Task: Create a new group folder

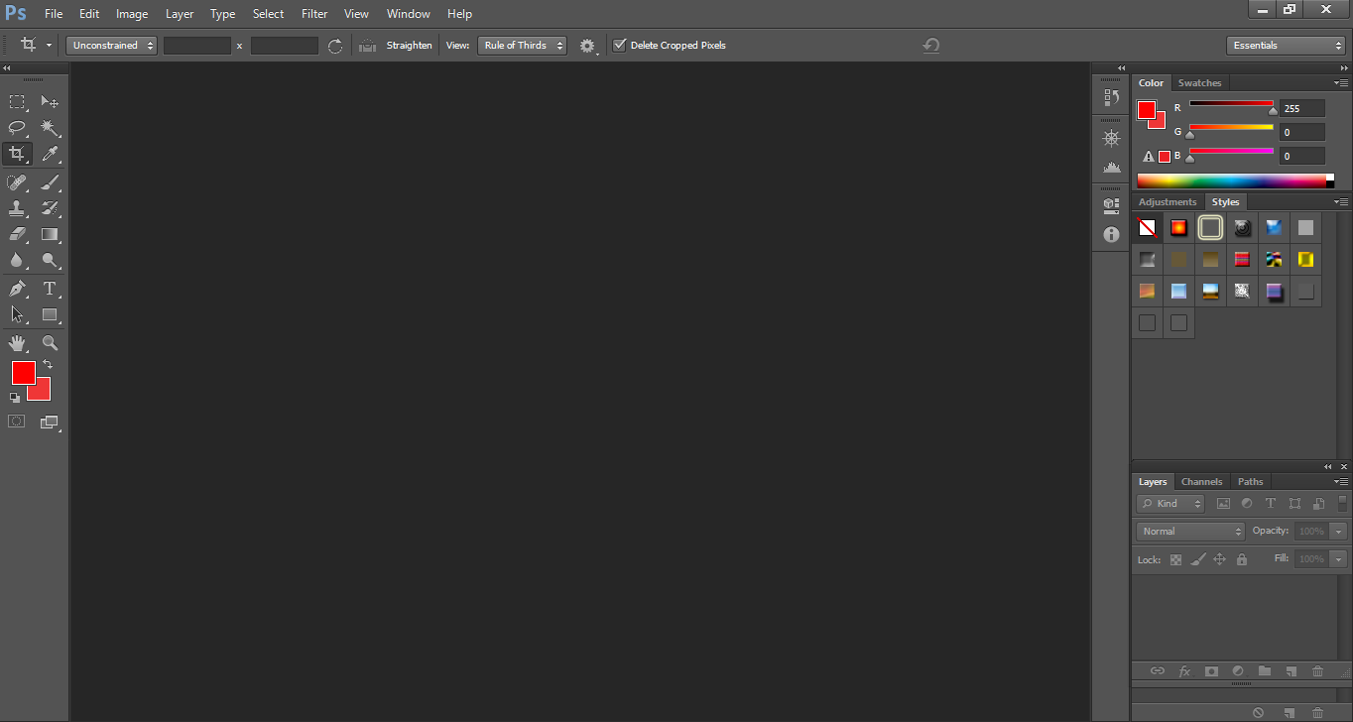Action: pos(1264,671)
